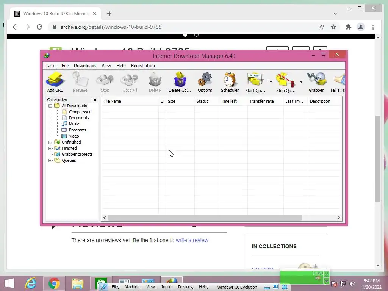This screenshot has height=291, width=388.
Task: Click the list scroll left arrow
Action: [105, 218]
